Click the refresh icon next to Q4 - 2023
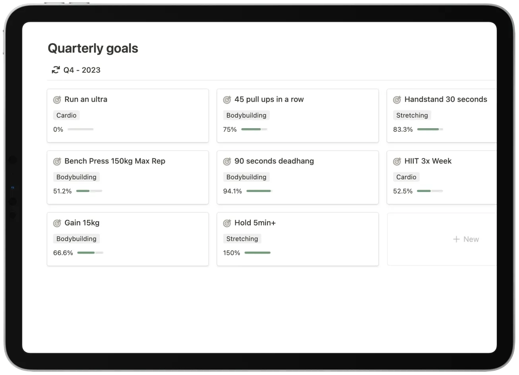 tap(55, 69)
